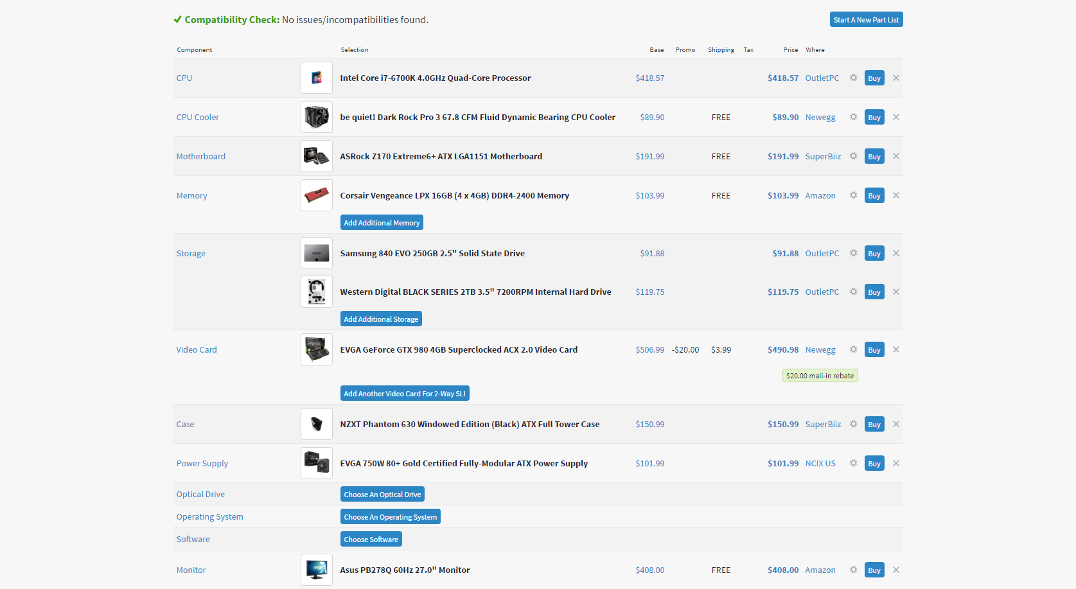Visit the OutletPC merchant link for the CPU

(x=822, y=78)
